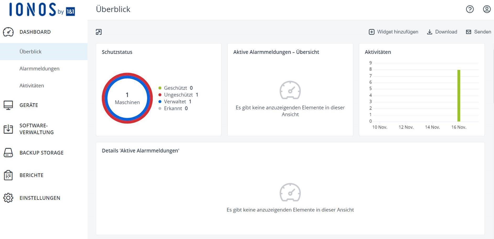Go to Alarmmeldungen in the sidebar

39,69
